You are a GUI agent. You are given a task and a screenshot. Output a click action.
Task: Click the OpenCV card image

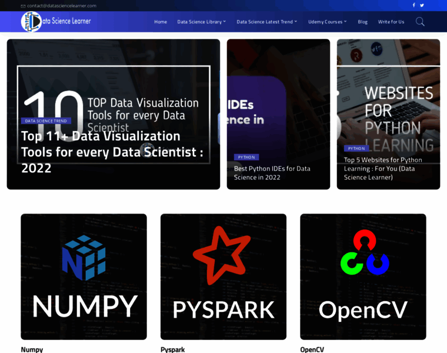363,277
